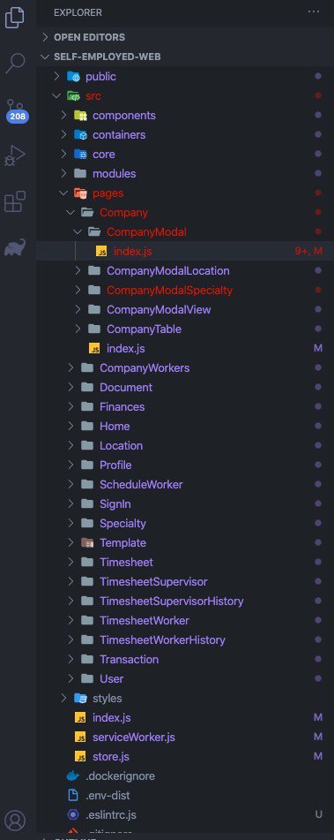Click the src folder code icon
The width and height of the screenshot is (334, 840).
(73, 96)
